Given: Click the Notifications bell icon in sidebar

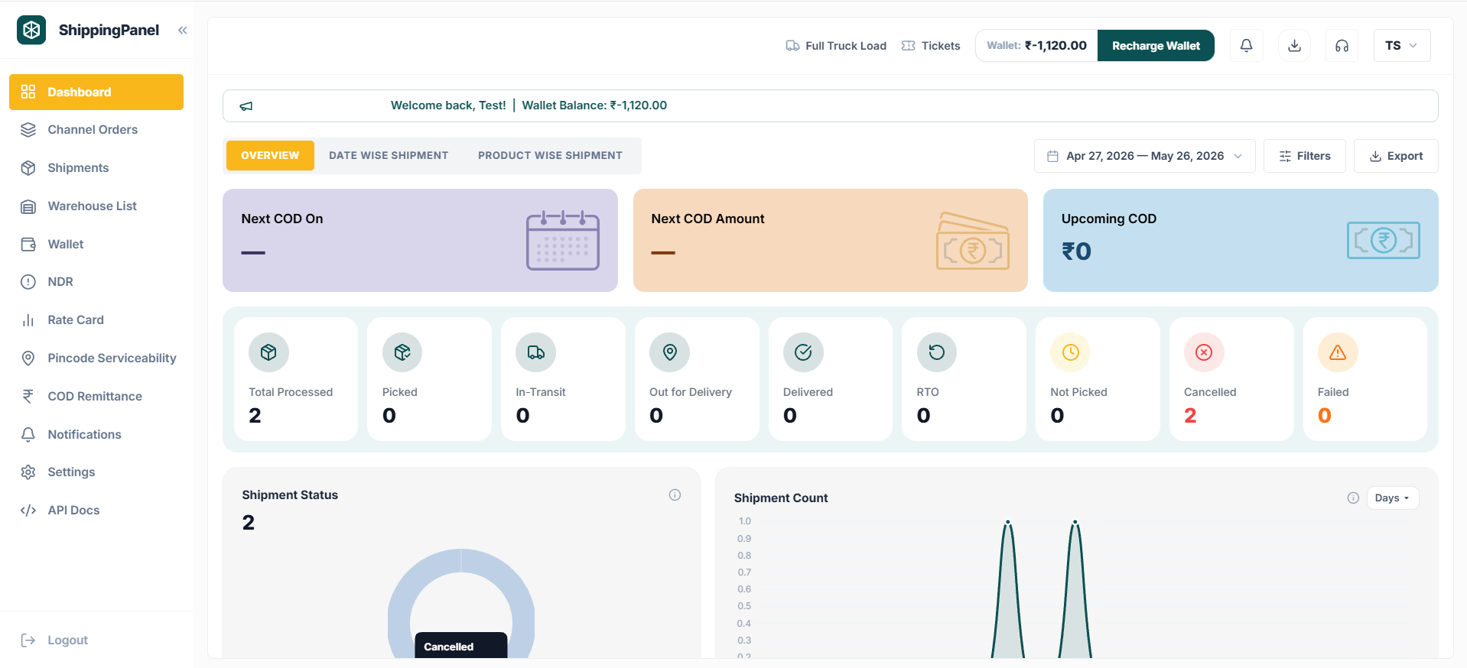Looking at the screenshot, I should [28, 435].
